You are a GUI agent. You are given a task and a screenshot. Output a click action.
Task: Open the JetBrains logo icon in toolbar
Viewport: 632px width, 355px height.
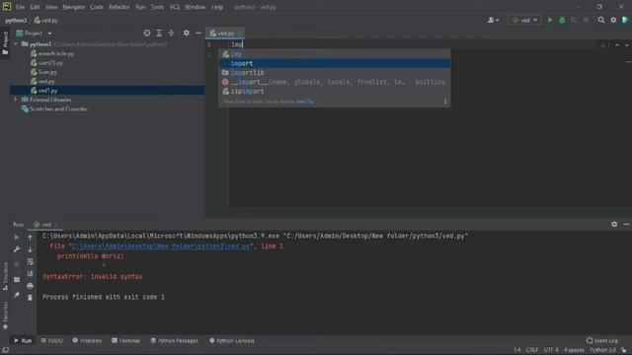point(625,20)
